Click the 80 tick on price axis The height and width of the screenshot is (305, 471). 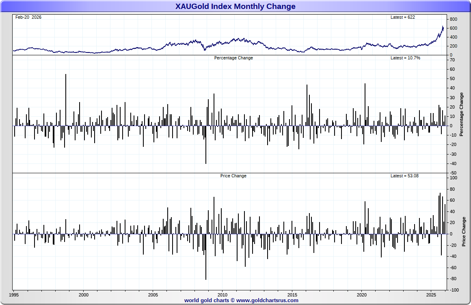[x=452, y=189]
